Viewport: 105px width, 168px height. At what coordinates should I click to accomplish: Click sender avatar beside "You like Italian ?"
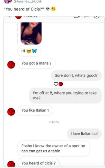click(11, 112)
